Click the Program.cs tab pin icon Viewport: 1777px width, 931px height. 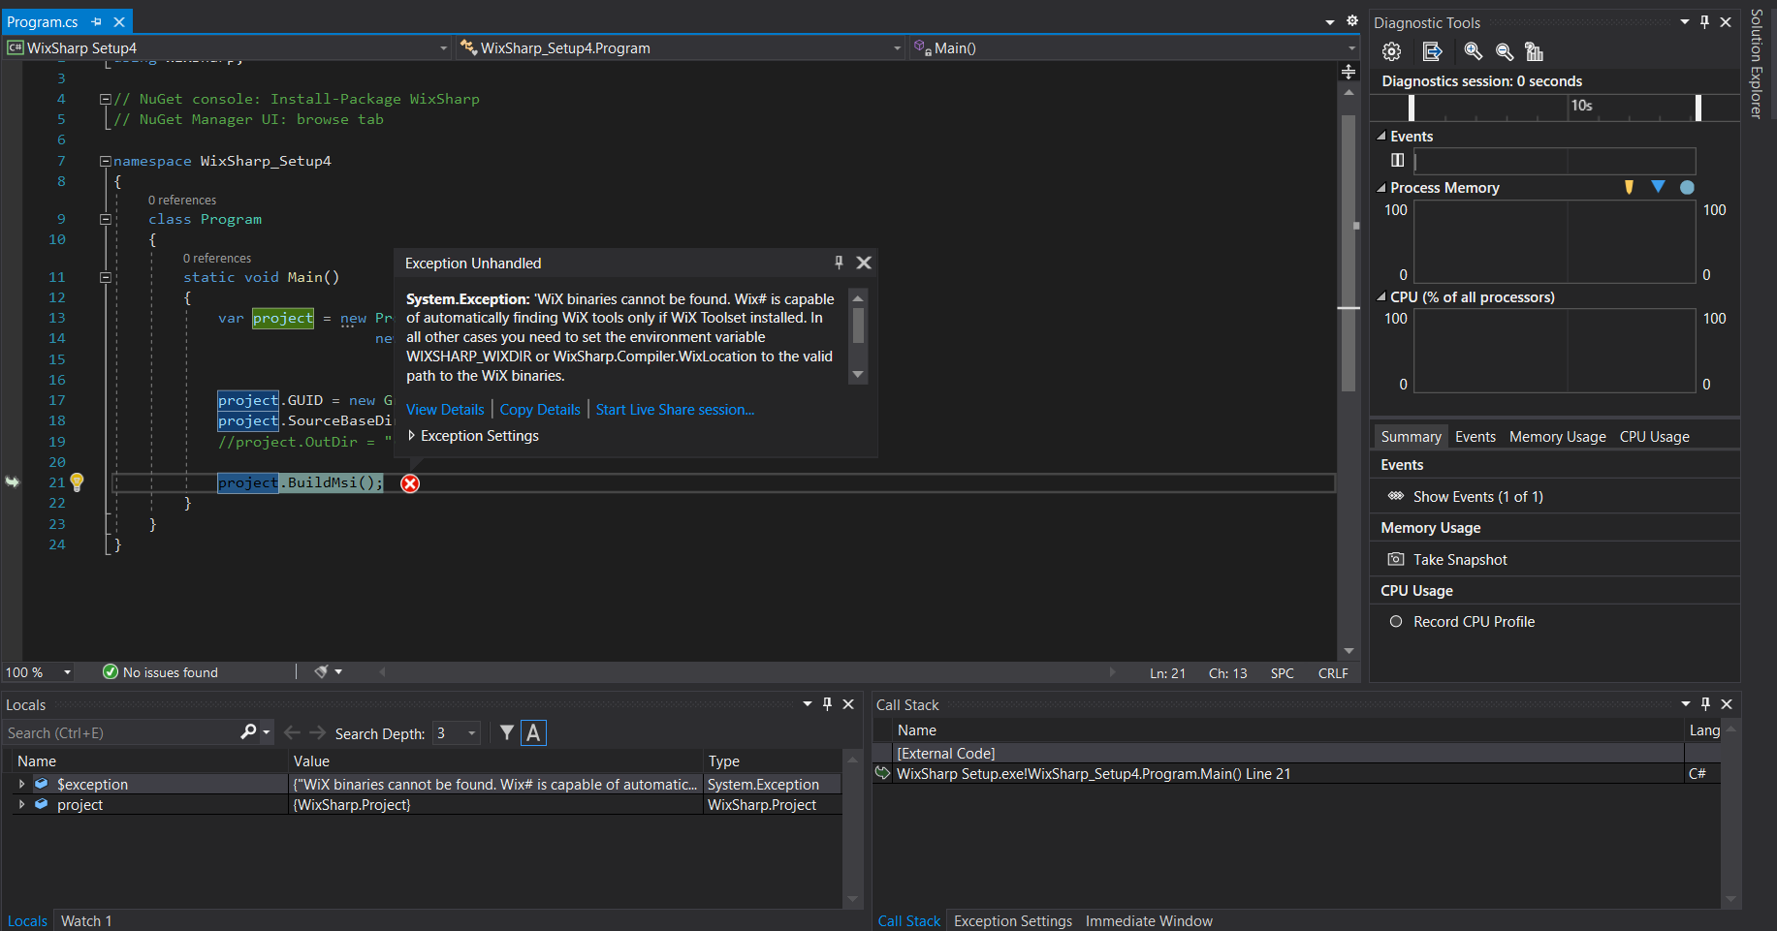click(96, 21)
